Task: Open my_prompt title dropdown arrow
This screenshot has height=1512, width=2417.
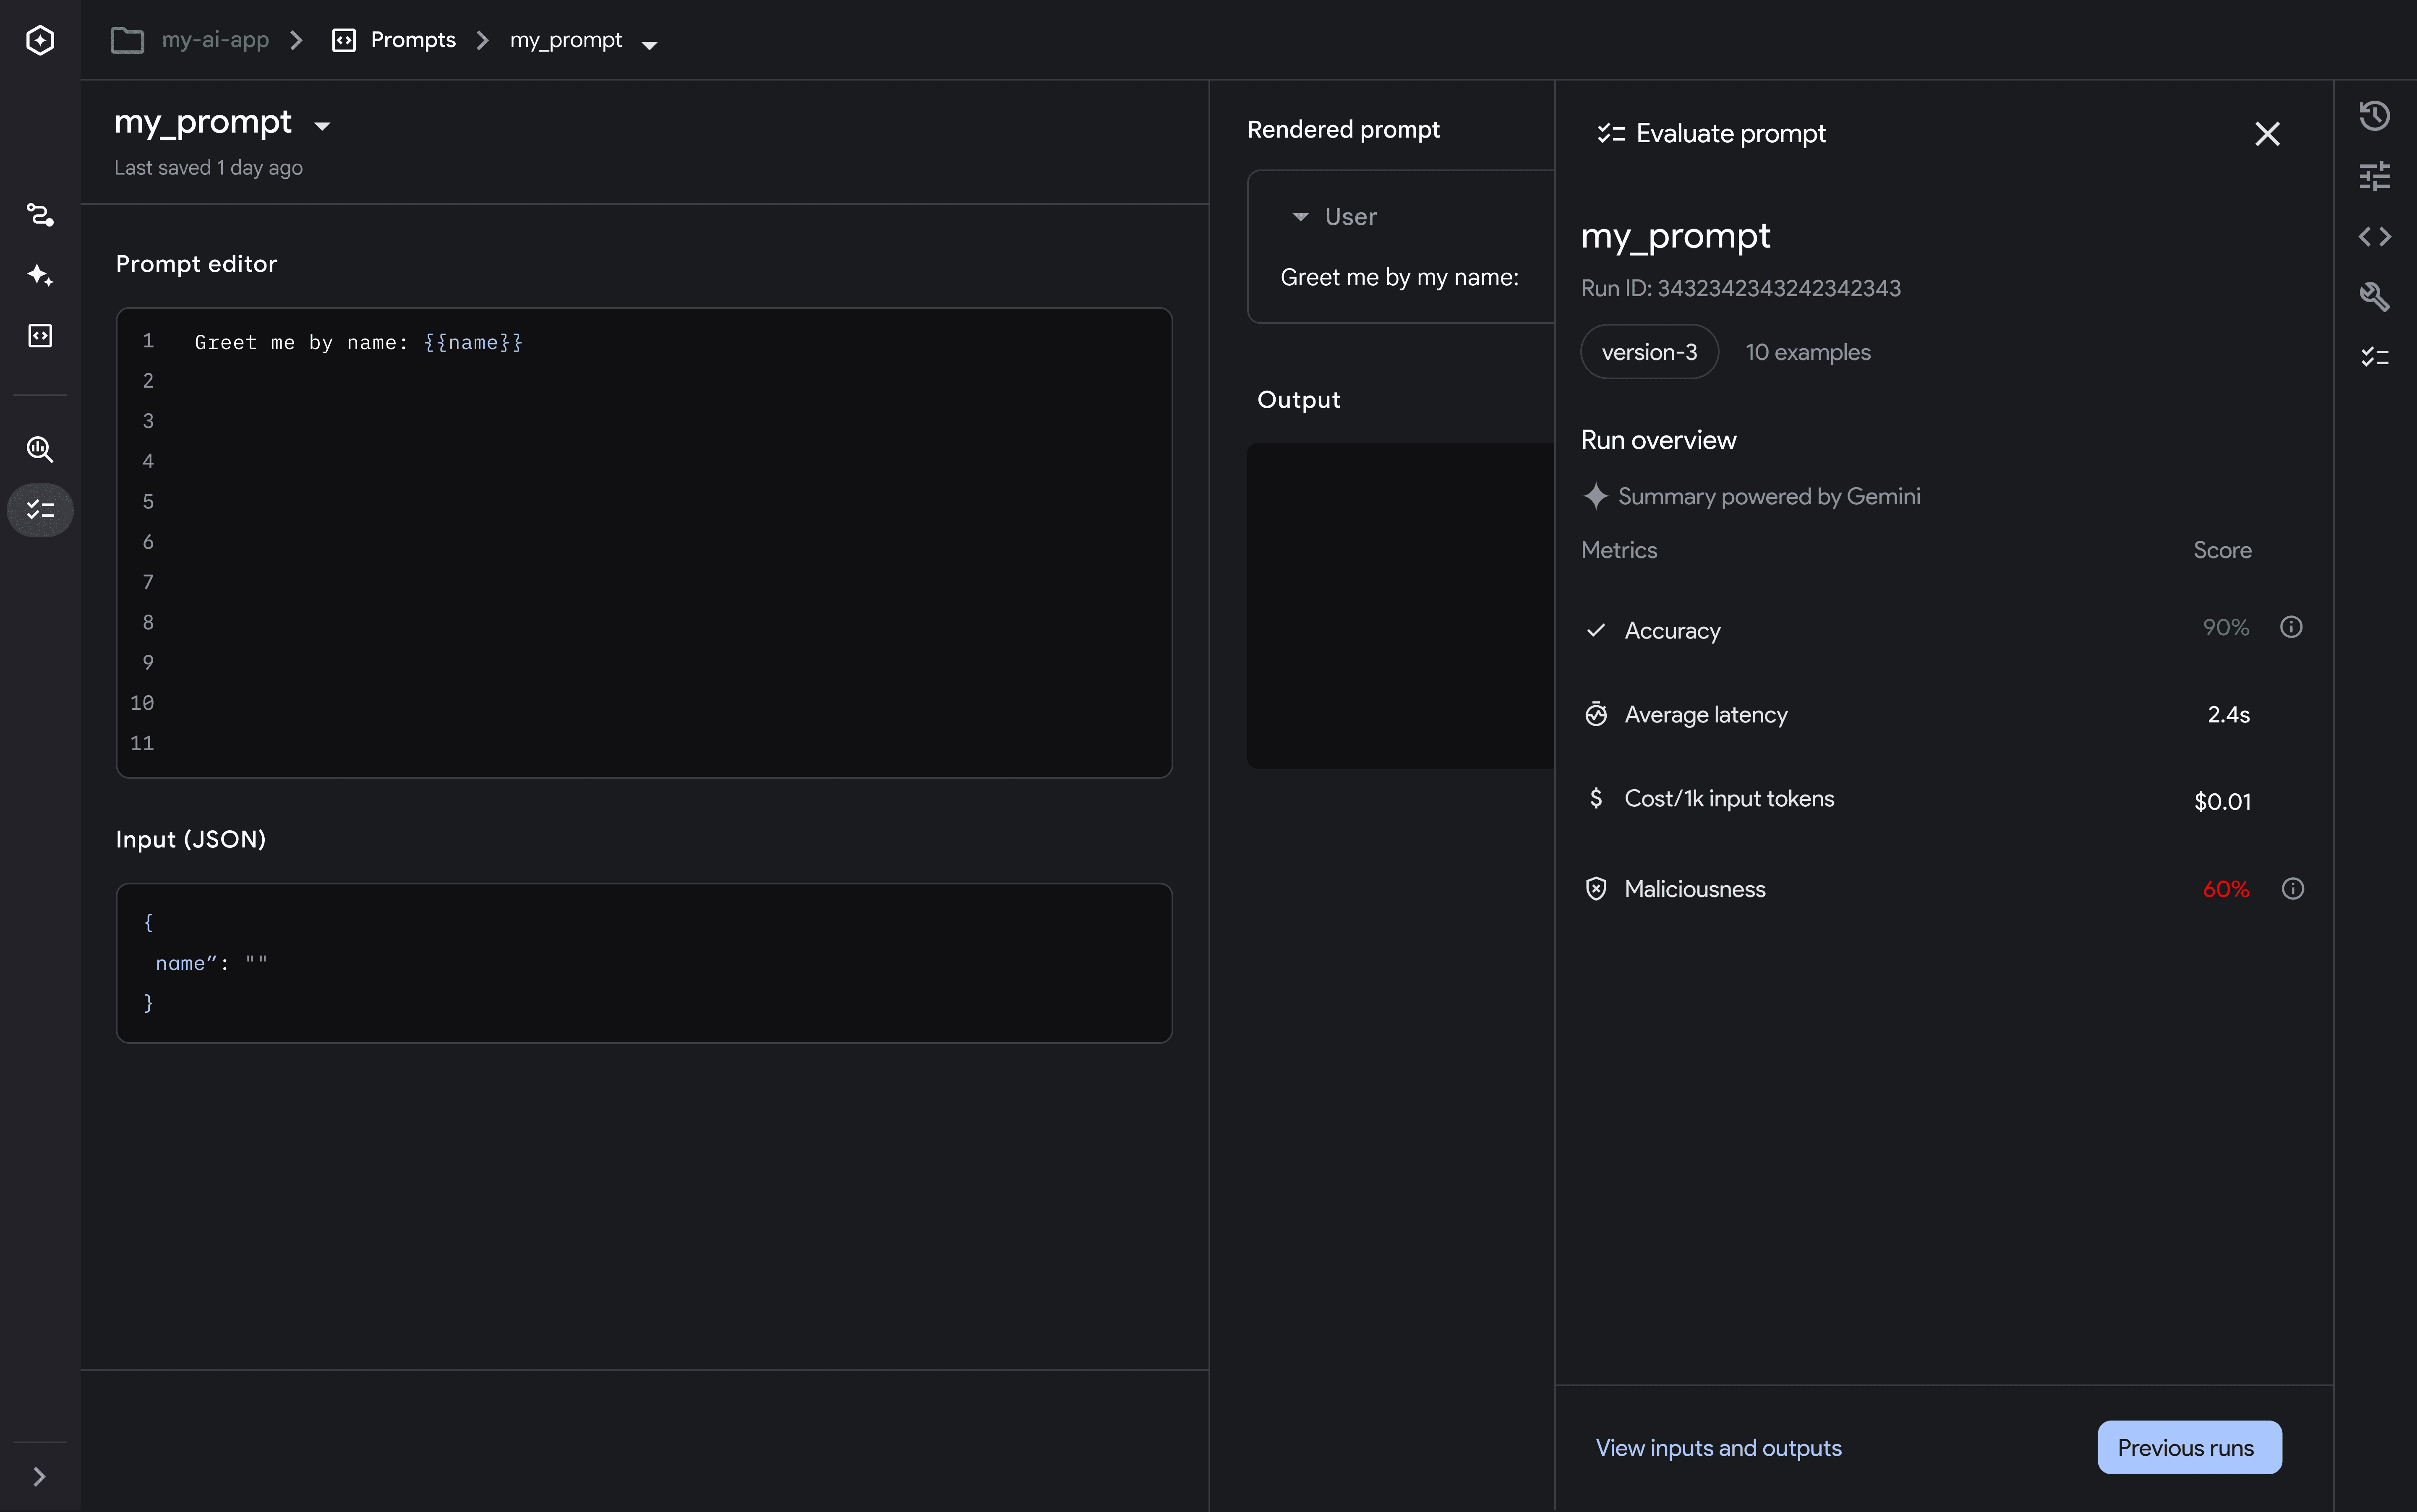Action: (322, 126)
